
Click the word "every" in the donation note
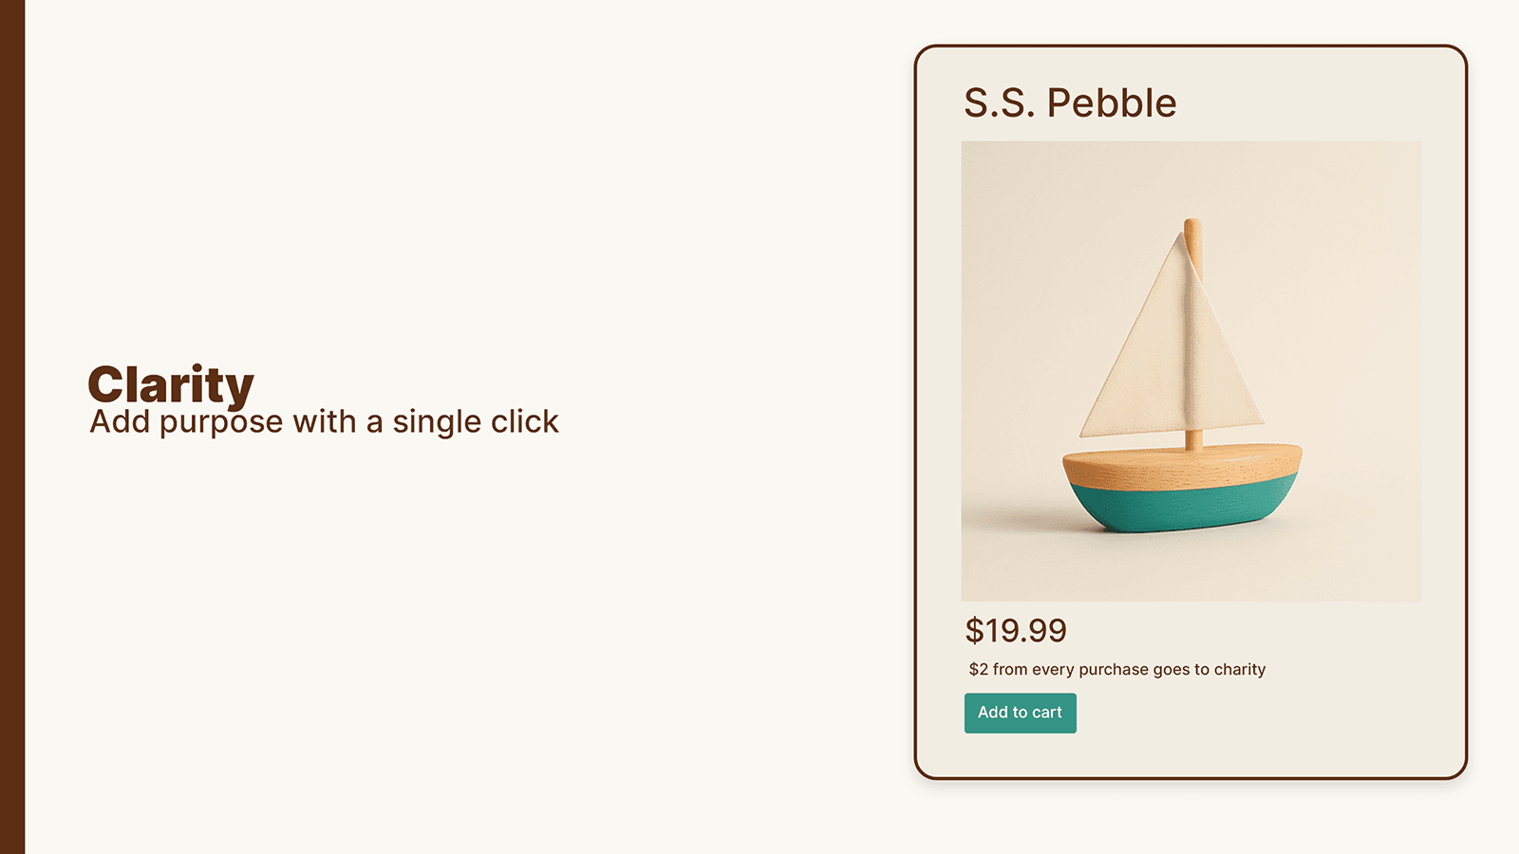pyautogui.click(x=1053, y=669)
